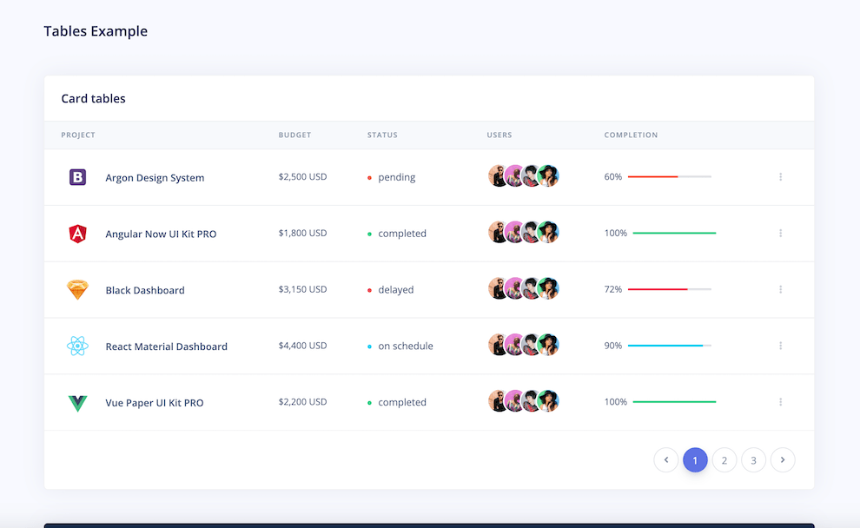Sort by the PROJECT column header

click(77, 135)
